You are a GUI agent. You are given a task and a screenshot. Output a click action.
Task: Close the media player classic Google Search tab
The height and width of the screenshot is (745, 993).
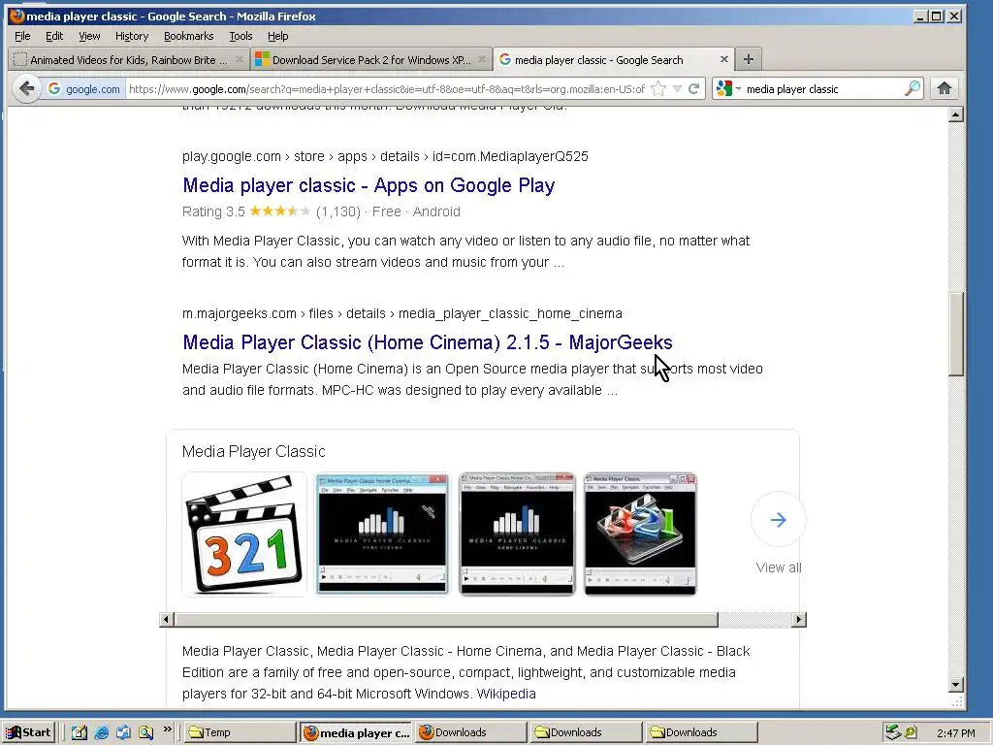pyautogui.click(x=723, y=59)
